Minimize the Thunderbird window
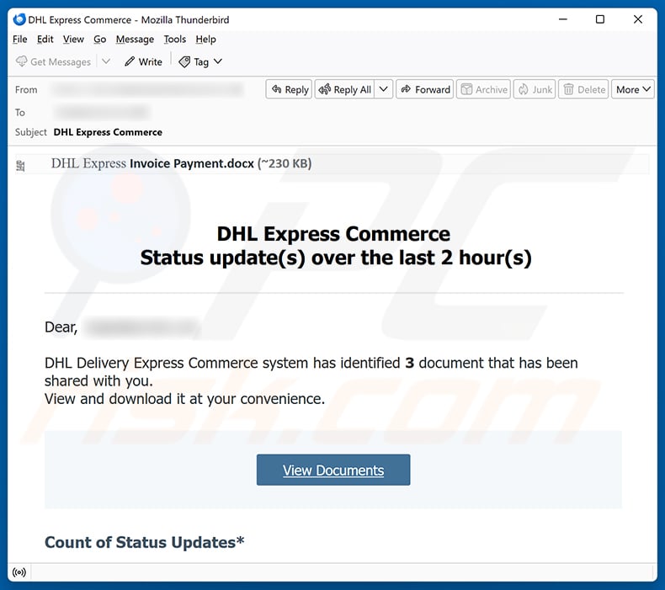665x590 pixels. (x=563, y=19)
